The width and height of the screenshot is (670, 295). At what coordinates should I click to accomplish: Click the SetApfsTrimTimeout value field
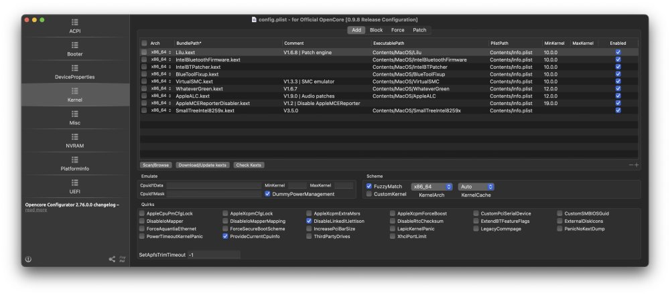[214, 255]
